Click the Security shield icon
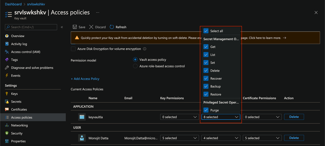This screenshot has width=325, height=146. click(7, 133)
